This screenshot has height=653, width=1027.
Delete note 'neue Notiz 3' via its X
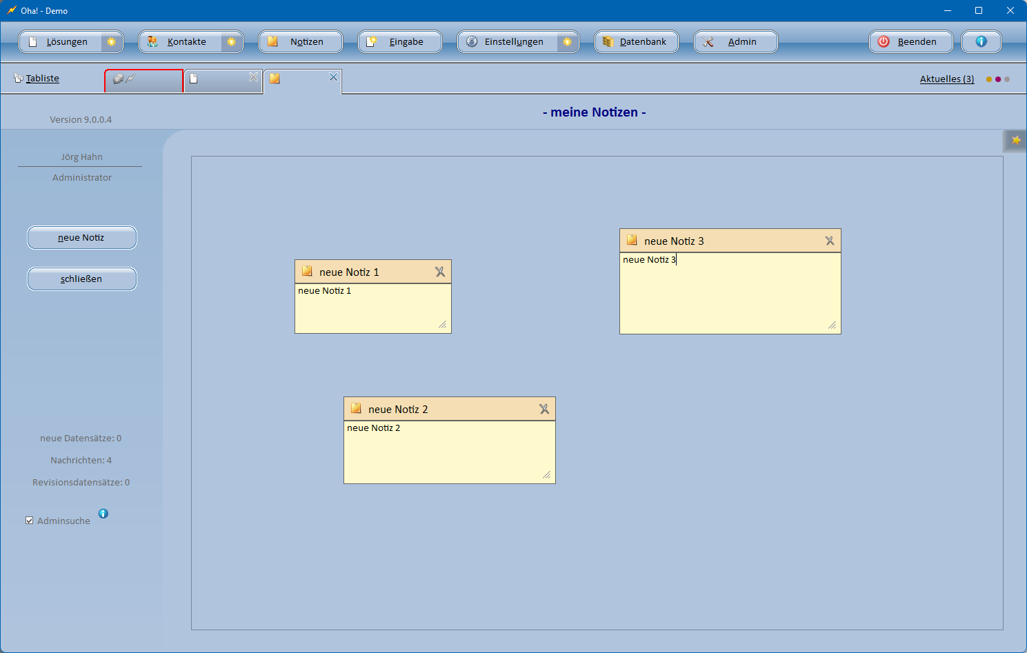point(830,241)
